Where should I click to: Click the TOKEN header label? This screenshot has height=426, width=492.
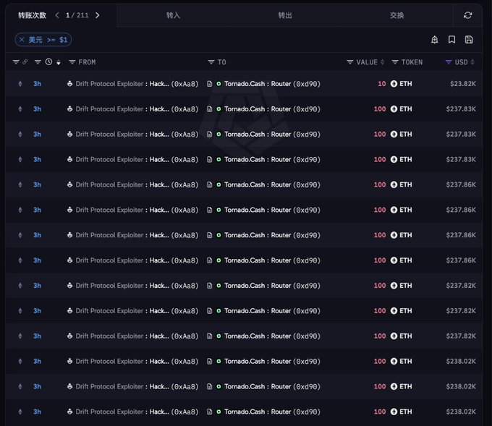coord(412,62)
